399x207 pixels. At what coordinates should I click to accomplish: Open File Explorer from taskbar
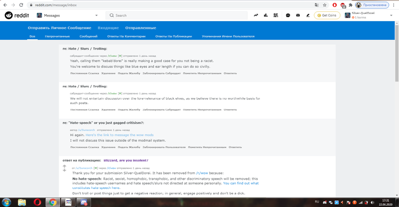[x=22, y=202]
